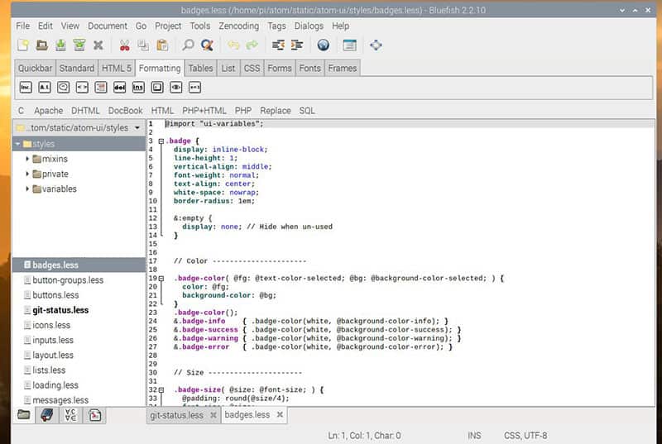The width and height of the screenshot is (662, 444).
Task: Show the file browser side panel tab
Action: tap(24, 415)
